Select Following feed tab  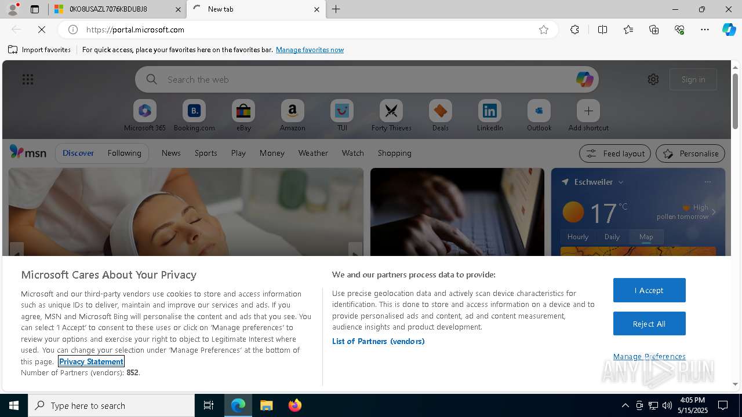(x=124, y=153)
